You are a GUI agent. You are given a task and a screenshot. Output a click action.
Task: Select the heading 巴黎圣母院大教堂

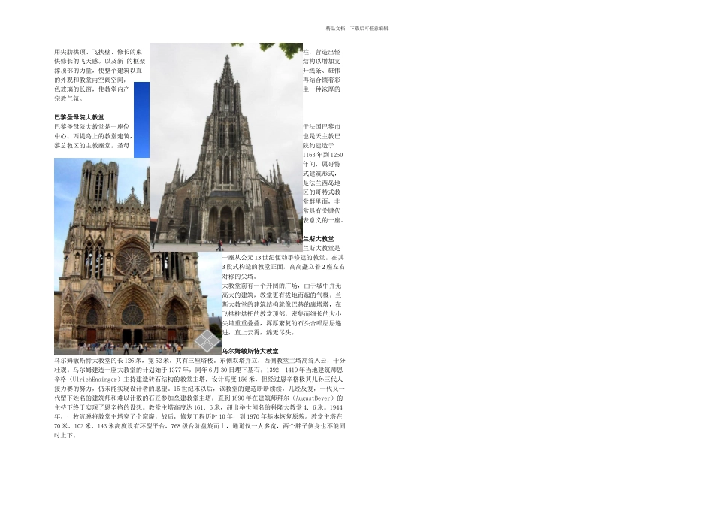79,117
